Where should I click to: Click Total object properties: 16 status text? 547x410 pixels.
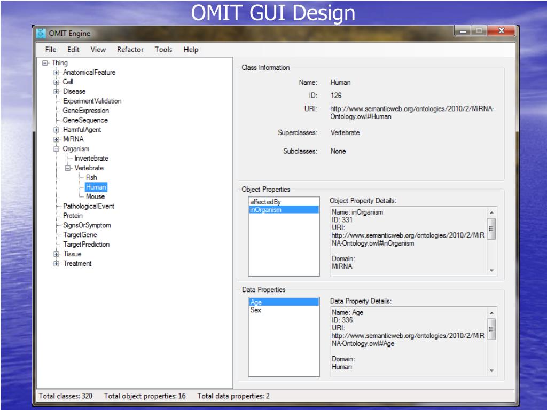[145, 396]
